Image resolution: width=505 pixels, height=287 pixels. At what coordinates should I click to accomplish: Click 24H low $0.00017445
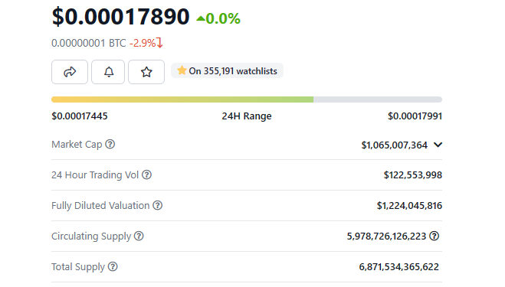click(x=80, y=116)
